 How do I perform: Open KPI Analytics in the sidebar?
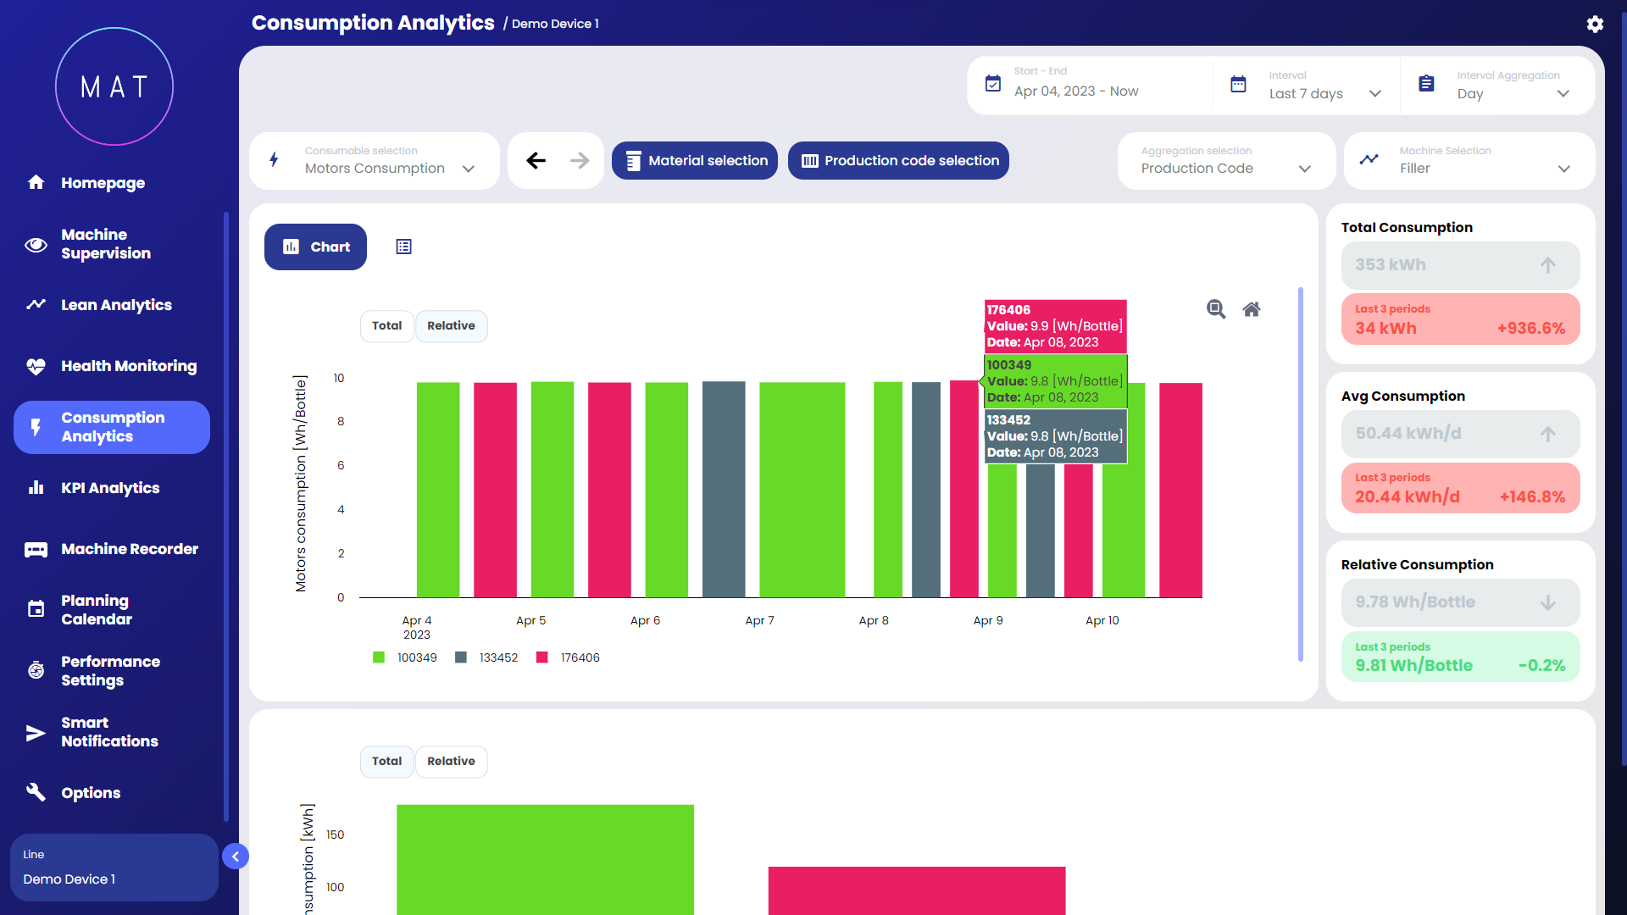coord(110,488)
